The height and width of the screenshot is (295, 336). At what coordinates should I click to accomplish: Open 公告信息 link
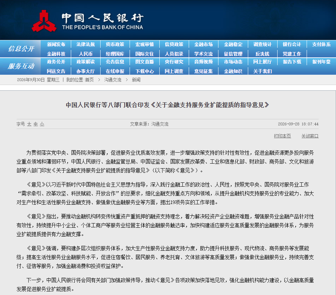tap(115, 62)
